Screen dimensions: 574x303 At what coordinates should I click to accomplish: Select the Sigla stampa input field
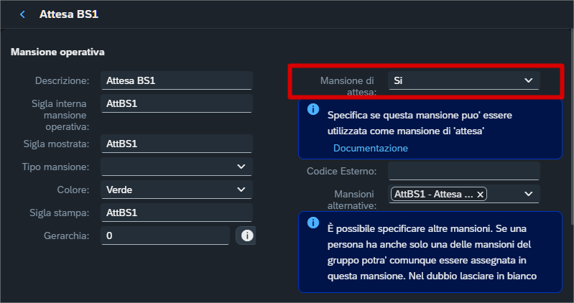pyautogui.click(x=177, y=213)
